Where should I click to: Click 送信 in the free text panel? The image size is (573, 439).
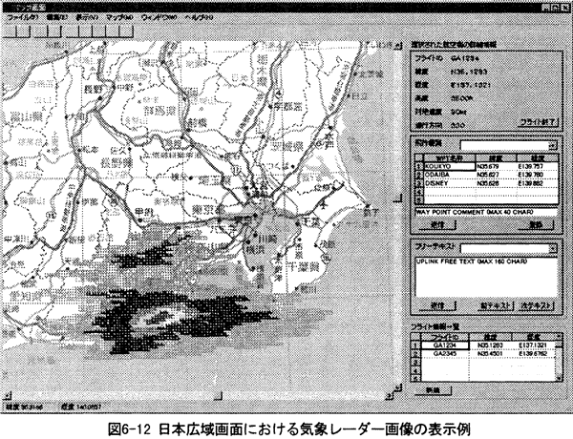pyautogui.click(x=437, y=305)
